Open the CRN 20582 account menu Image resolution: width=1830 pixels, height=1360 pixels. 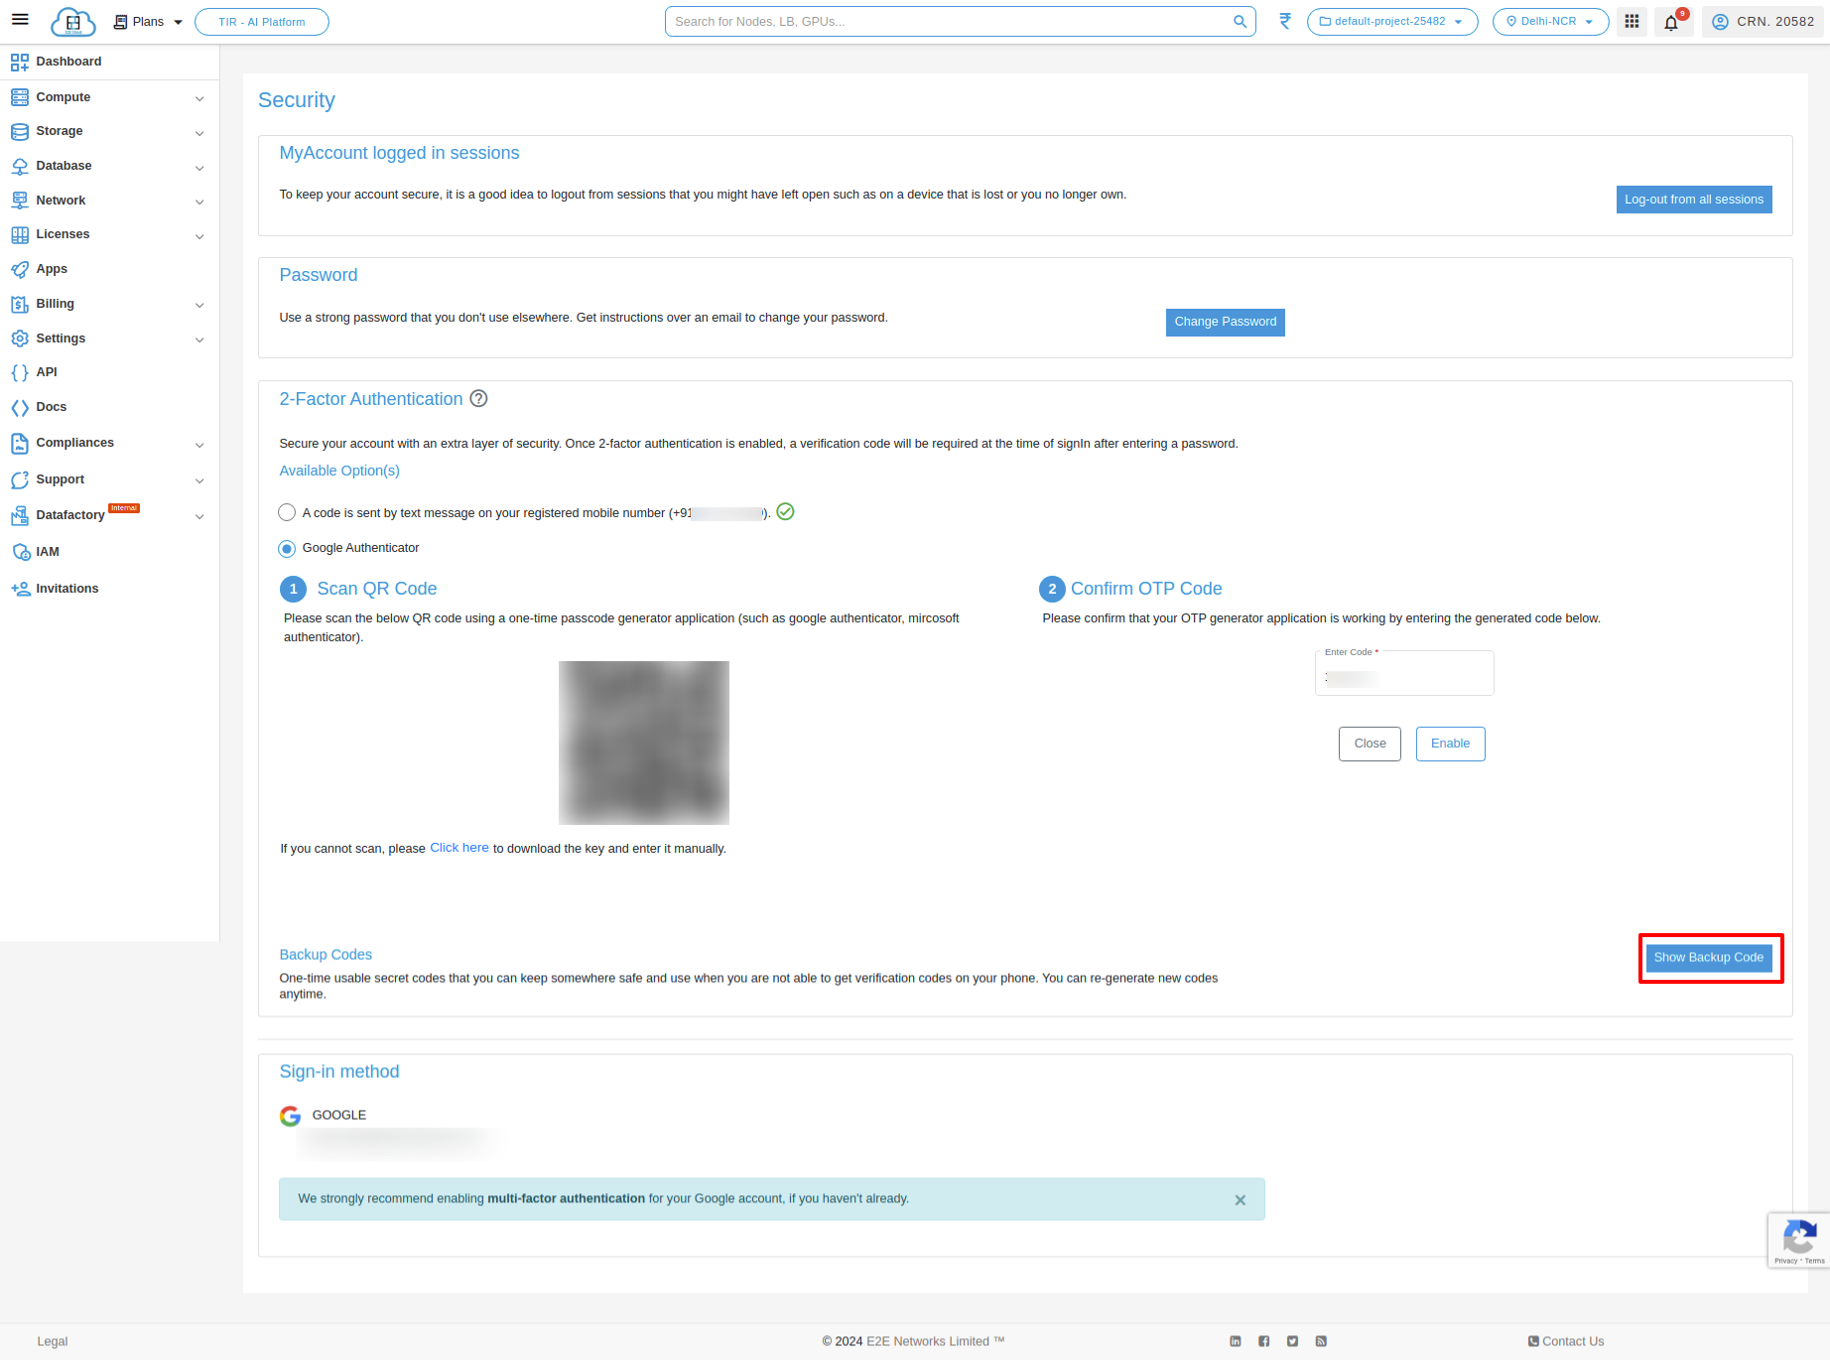1763,22
